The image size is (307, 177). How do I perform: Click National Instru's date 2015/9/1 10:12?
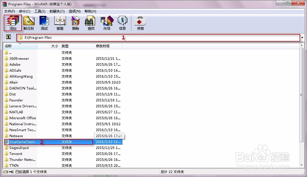coord(108,124)
